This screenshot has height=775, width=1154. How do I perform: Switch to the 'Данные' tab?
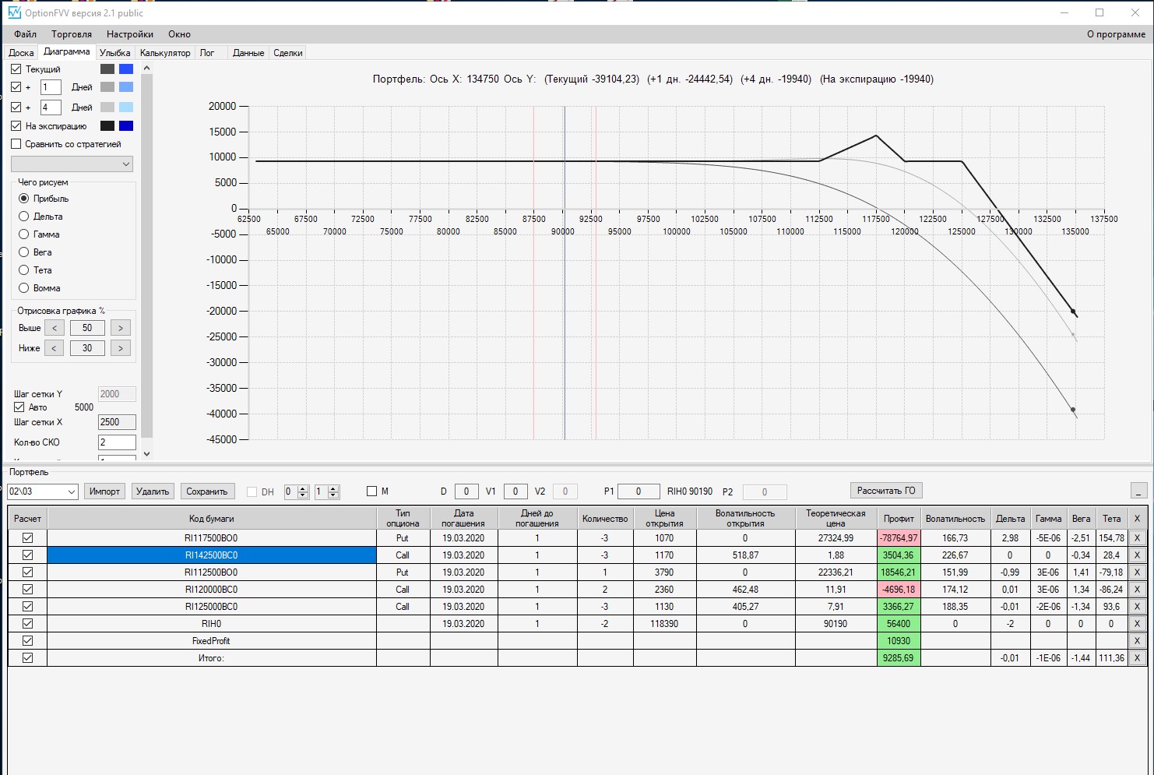[x=248, y=53]
